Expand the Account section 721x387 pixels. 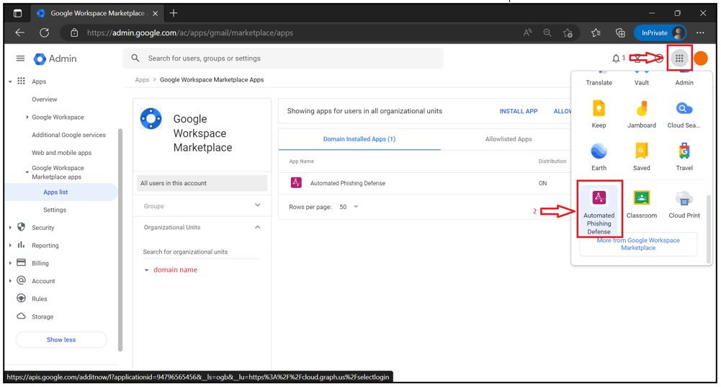click(10, 281)
